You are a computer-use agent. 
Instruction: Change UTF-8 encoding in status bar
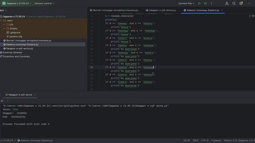pyautogui.click(x=205, y=140)
